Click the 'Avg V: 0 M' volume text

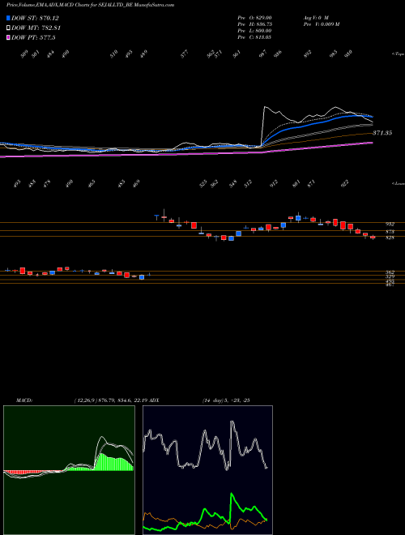(x=316, y=17)
